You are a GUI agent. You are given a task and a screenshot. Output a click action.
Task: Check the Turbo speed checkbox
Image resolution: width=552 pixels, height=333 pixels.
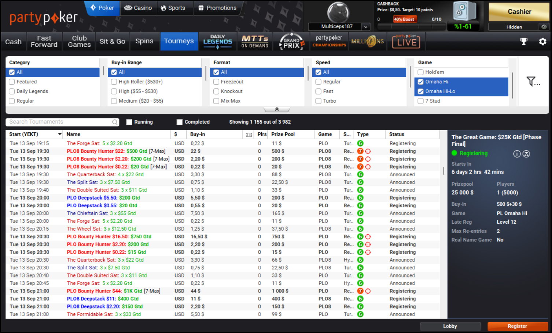pos(319,101)
